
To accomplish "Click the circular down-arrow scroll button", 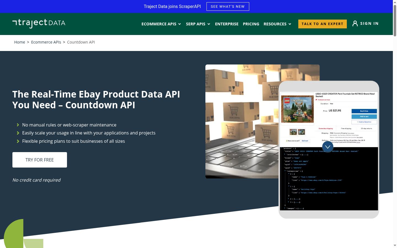I will point(328,147).
